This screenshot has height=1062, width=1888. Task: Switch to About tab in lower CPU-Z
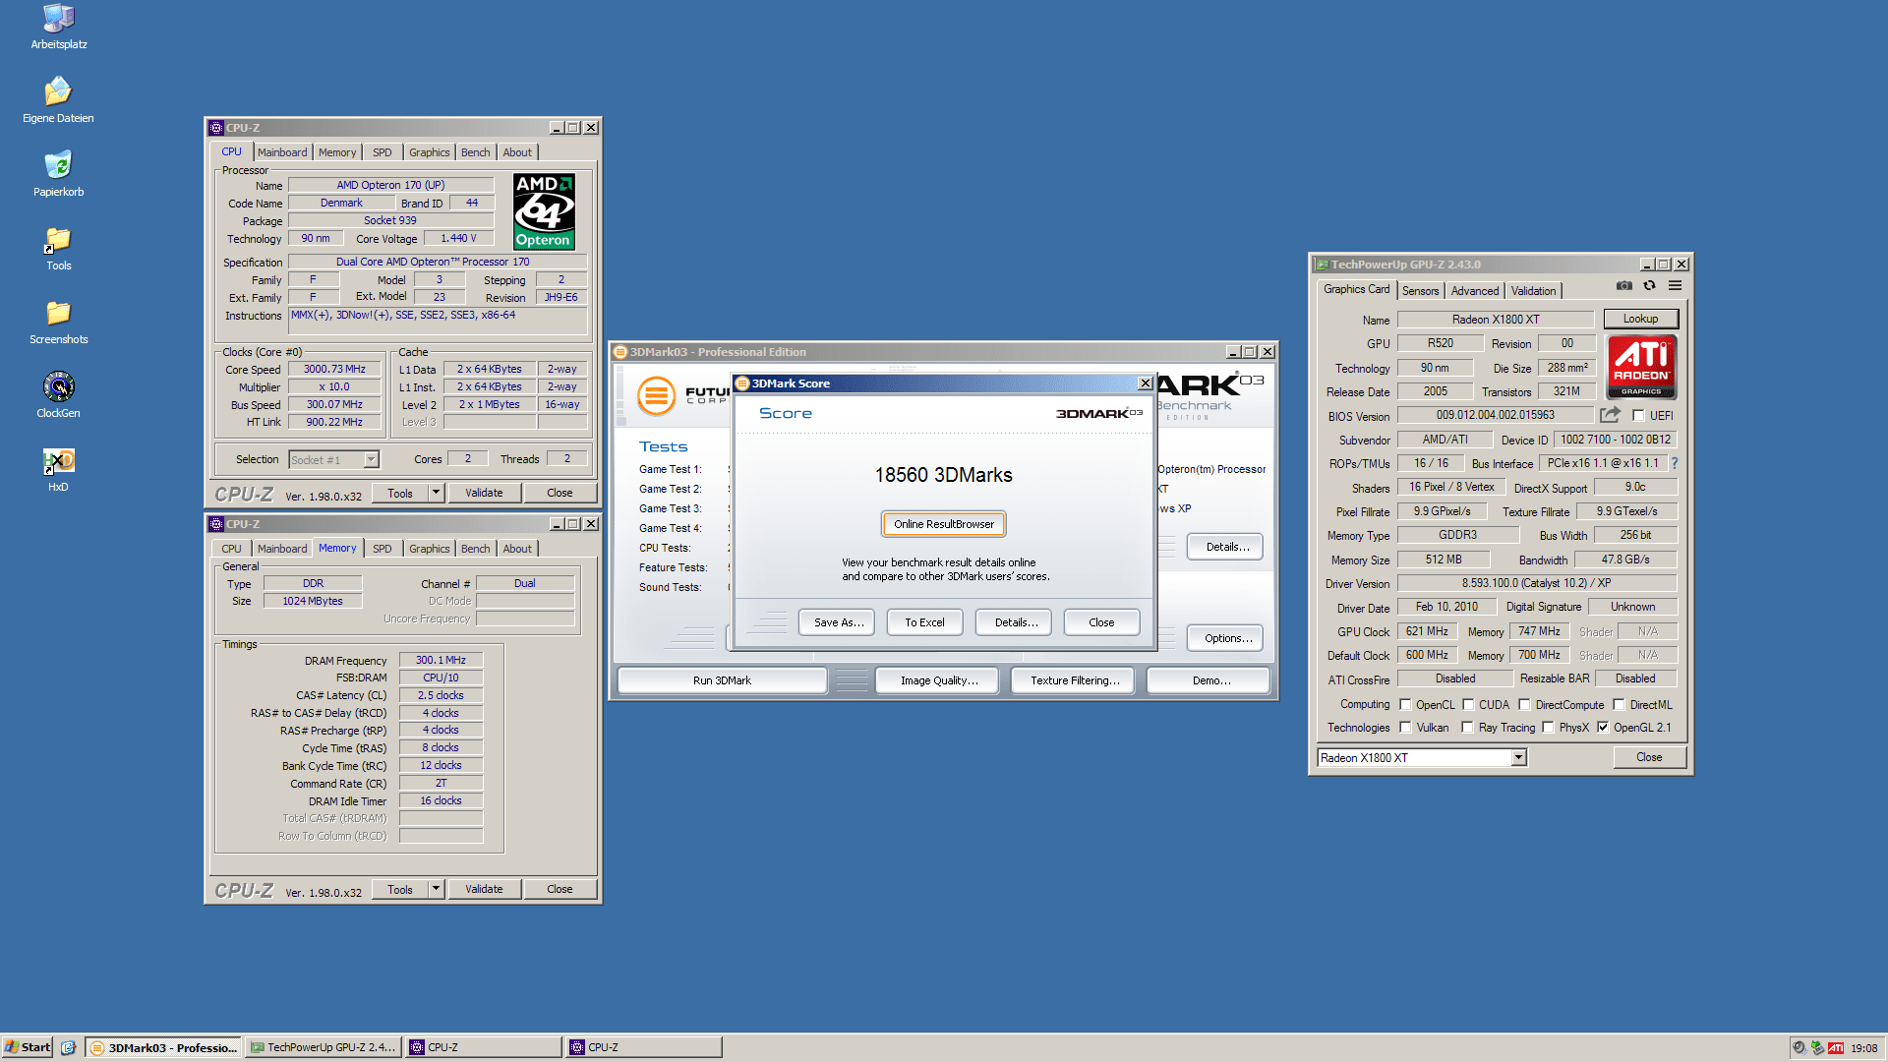point(517,549)
